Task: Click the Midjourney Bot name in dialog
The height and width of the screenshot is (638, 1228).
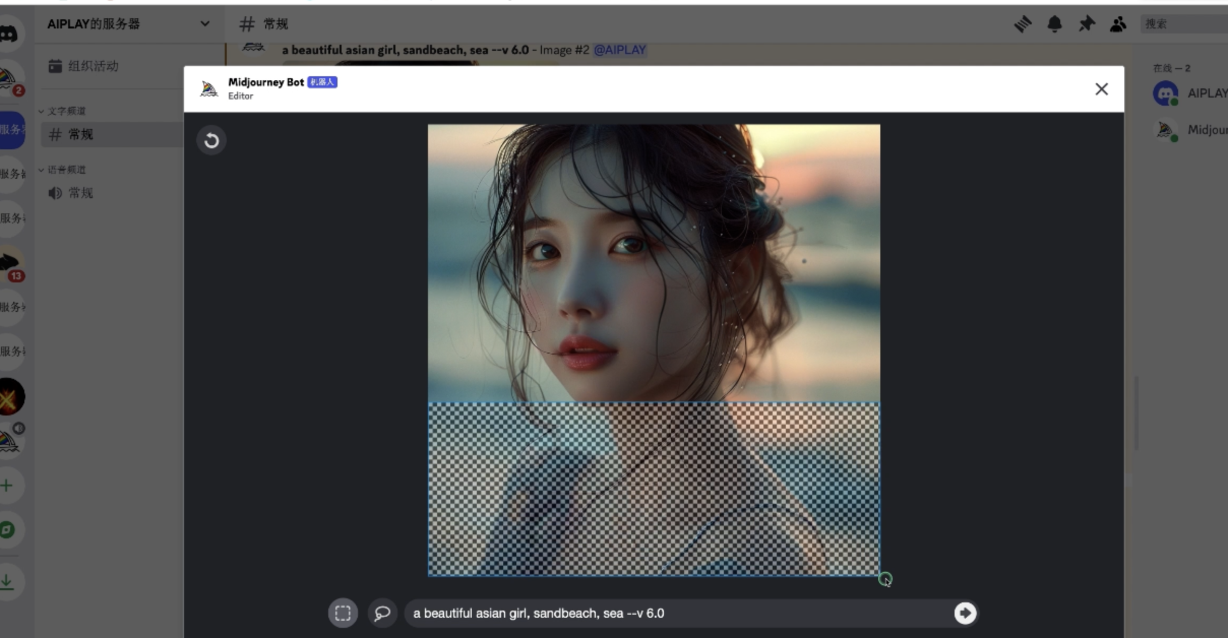Action: pyautogui.click(x=266, y=82)
